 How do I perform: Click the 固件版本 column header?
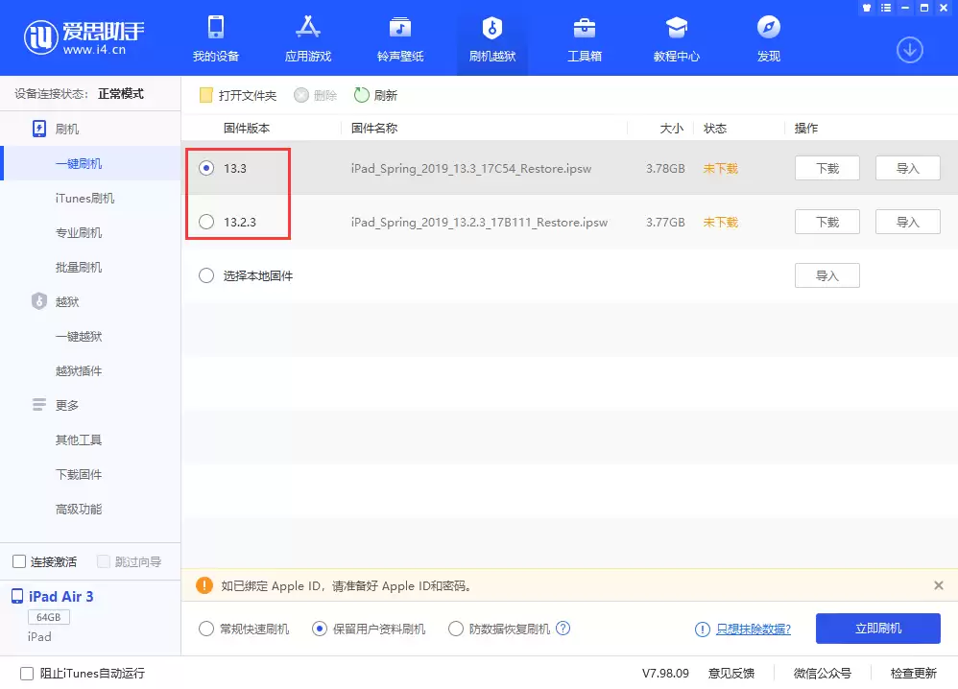tap(247, 129)
